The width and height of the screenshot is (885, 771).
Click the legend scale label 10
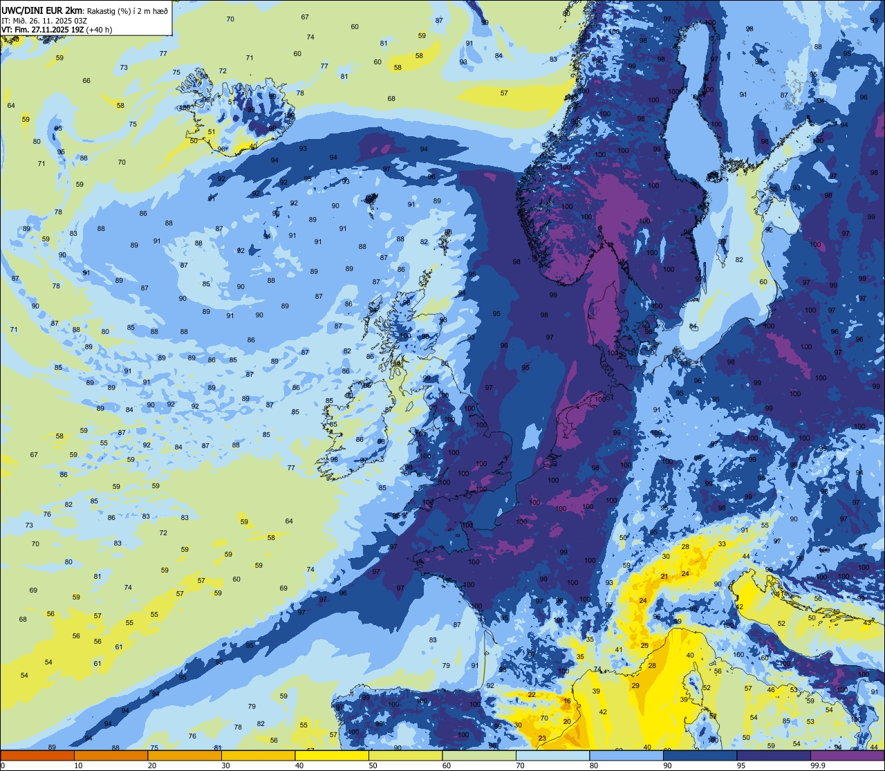click(78, 765)
